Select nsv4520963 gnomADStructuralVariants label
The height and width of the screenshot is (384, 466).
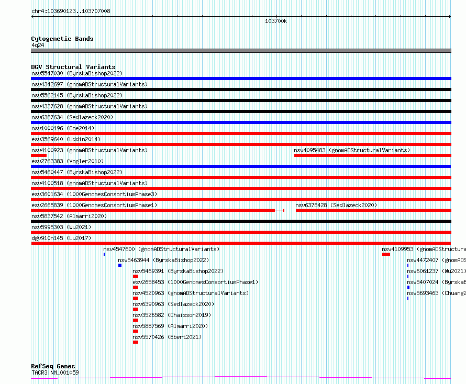(x=191, y=293)
